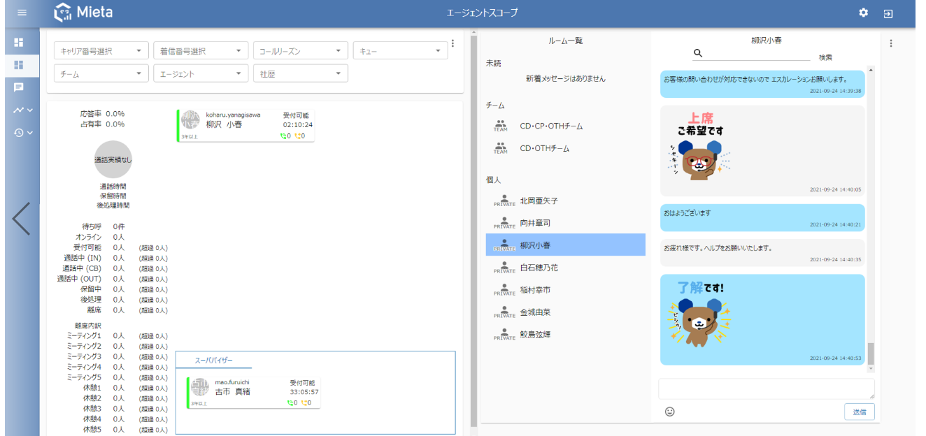The image size is (926, 436).
Task: Open the キャリア番号選択 dropdown
Action: (101, 51)
